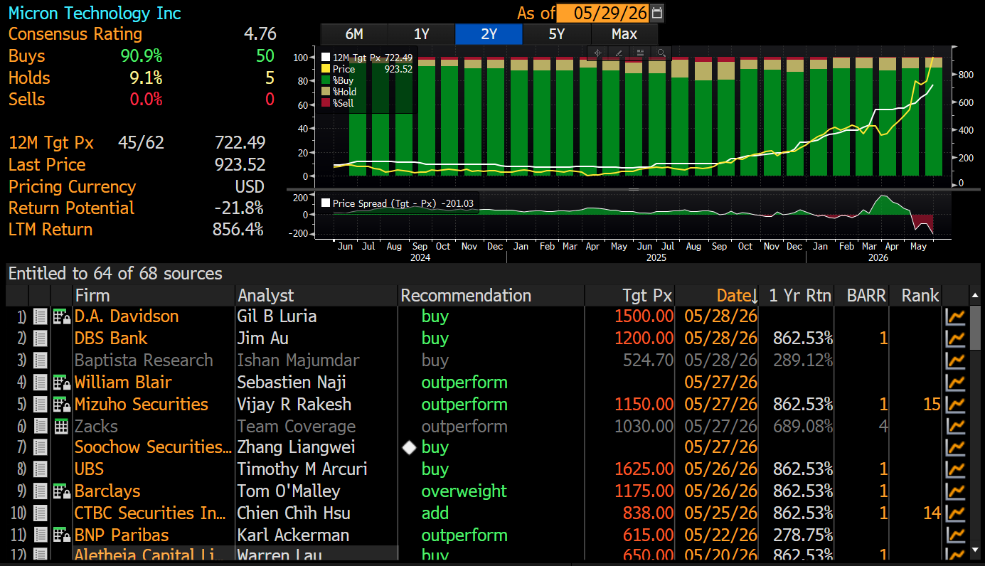This screenshot has height=566, width=985.
Task: Switch chart range to 1Y
Action: pos(421,34)
